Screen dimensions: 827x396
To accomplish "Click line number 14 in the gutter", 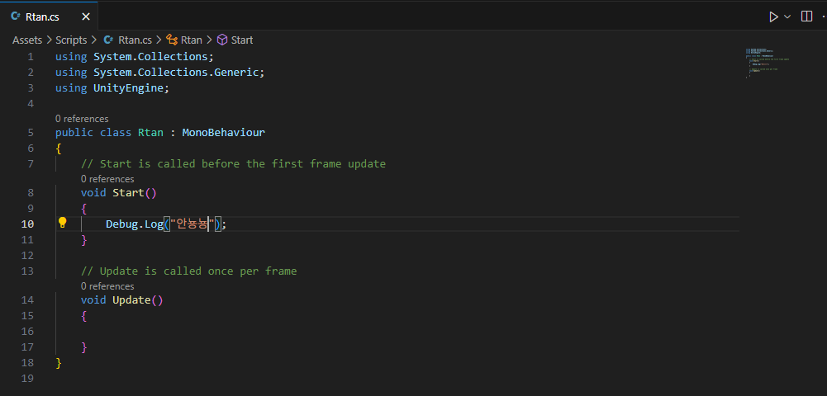I will coord(27,300).
